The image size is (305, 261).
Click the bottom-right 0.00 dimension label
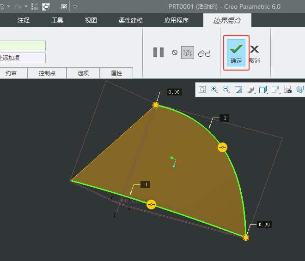tap(264, 225)
